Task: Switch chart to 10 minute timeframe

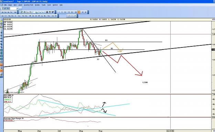Action: tap(65, 12)
